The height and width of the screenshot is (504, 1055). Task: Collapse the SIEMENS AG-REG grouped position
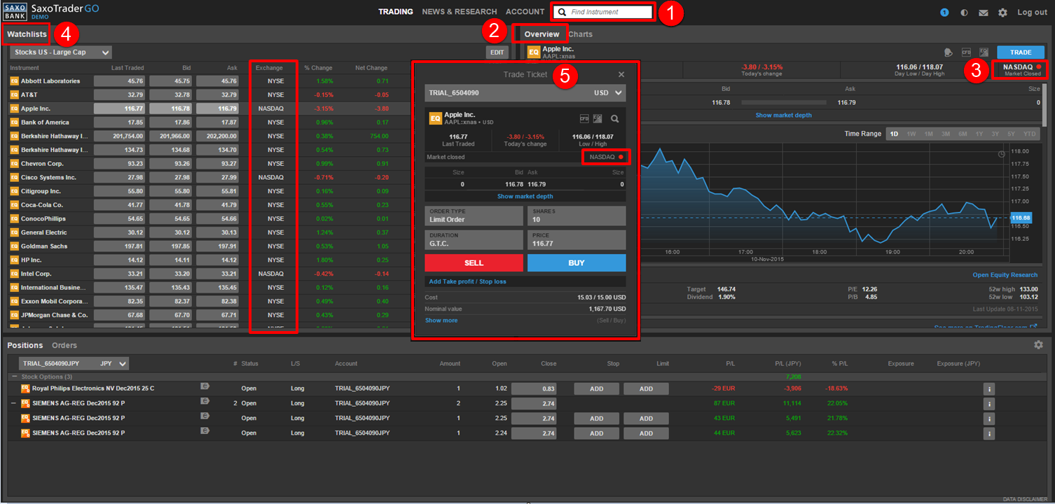pos(14,403)
